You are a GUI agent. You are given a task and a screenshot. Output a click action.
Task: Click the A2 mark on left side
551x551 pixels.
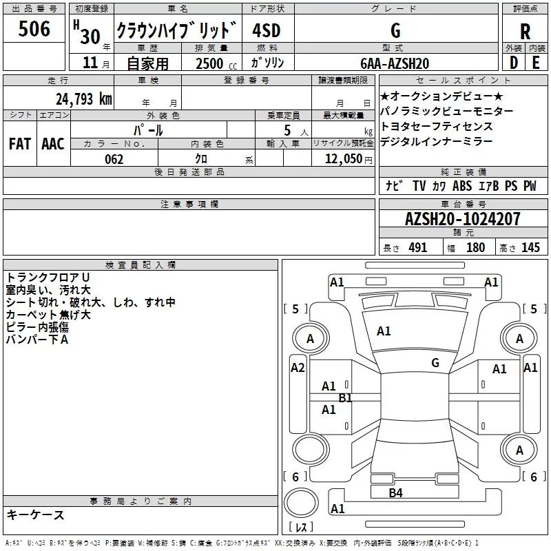298,368
